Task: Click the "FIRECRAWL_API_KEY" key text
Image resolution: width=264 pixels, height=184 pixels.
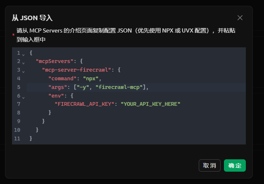Action: (85, 104)
